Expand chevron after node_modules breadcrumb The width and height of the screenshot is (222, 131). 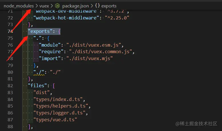tap(37, 6)
